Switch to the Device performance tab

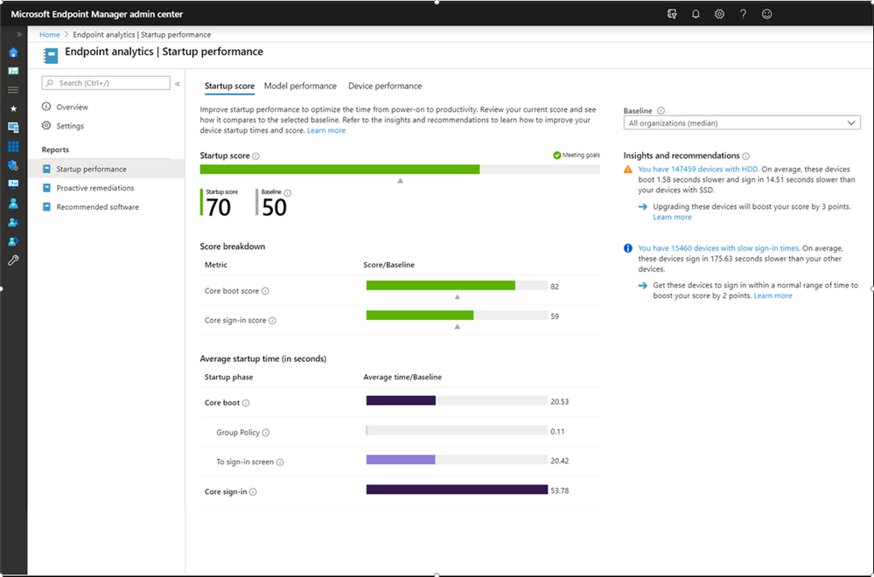tap(385, 86)
